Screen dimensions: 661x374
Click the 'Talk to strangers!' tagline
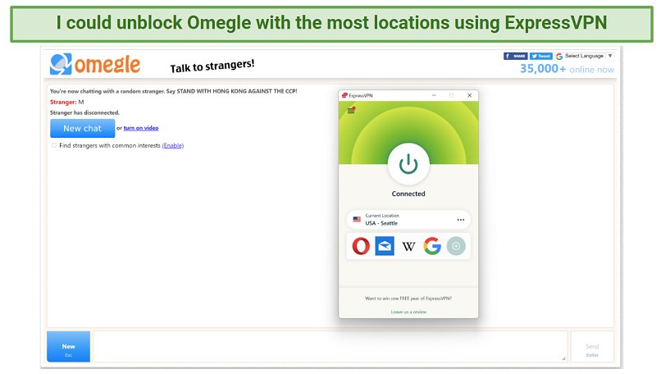pos(212,66)
